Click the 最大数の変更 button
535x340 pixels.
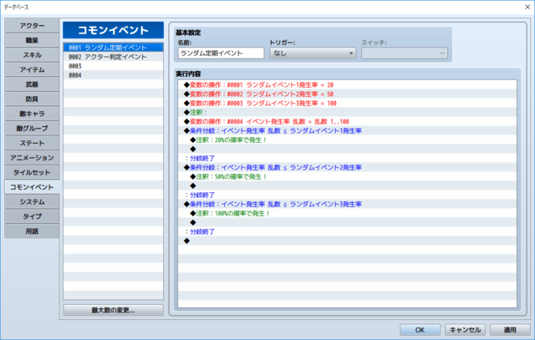pyautogui.click(x=113, y=310)
